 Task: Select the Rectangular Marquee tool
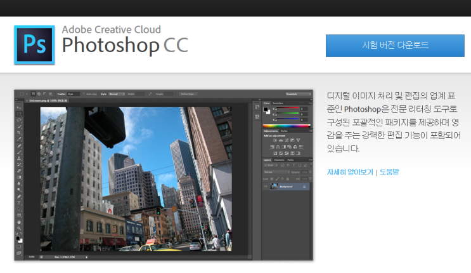coord(19,114)
